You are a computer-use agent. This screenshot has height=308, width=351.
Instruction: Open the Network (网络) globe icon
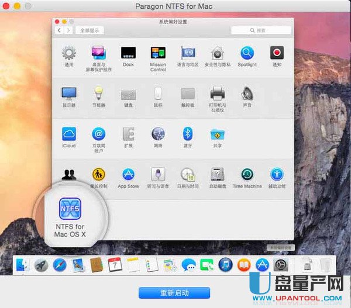coord(158,134)
